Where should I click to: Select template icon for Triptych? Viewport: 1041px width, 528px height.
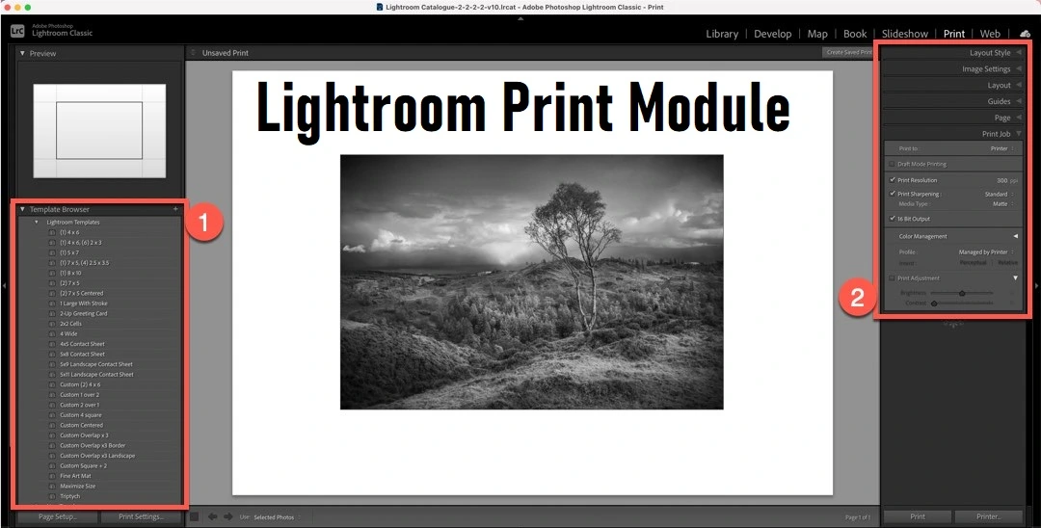[52, 496]
